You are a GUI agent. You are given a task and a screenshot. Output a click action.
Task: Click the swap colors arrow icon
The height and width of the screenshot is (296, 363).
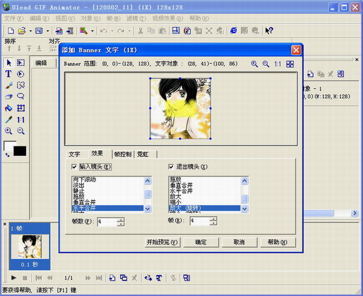pos(8,155)
